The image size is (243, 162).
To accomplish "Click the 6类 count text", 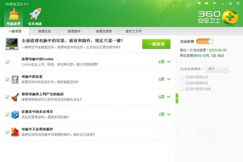I will tap(162, 62).
